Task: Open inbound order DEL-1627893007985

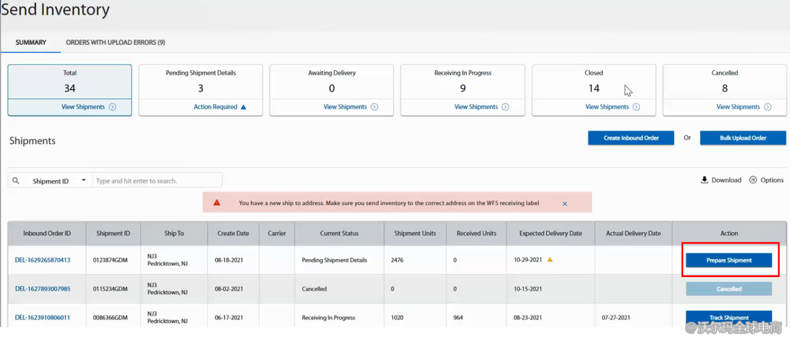Action: pyautogui.click(x=42, y=289)
